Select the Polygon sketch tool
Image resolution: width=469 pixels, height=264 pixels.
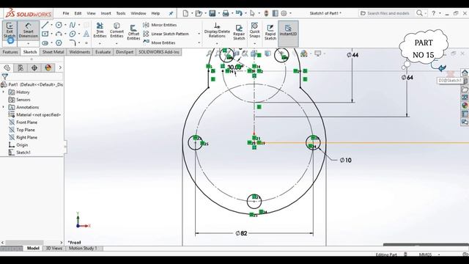[x=59, y=43]
